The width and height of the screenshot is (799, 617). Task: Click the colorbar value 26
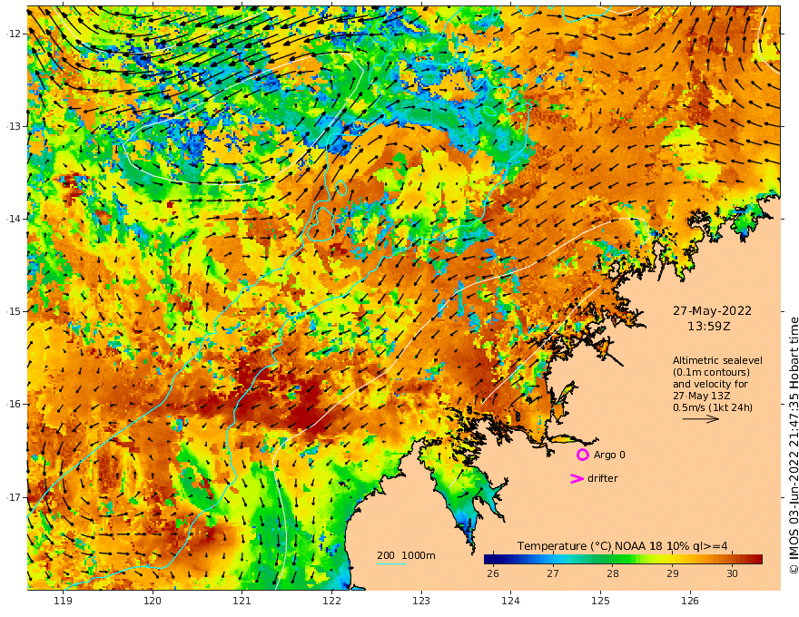(x=493, y=573)
